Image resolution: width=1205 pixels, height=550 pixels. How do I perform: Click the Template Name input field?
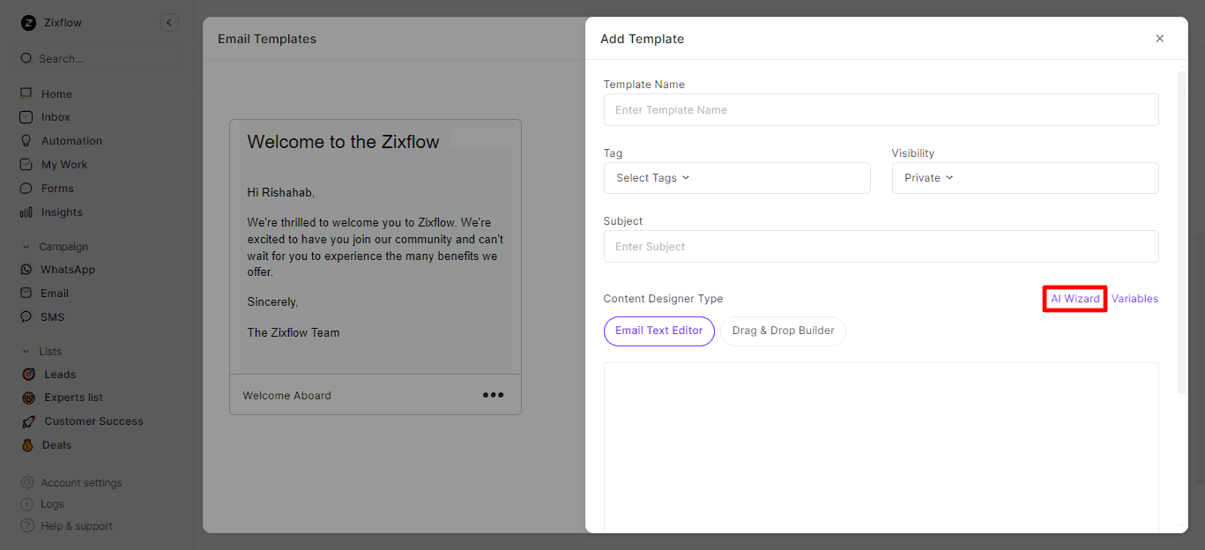tap(880, 110)
